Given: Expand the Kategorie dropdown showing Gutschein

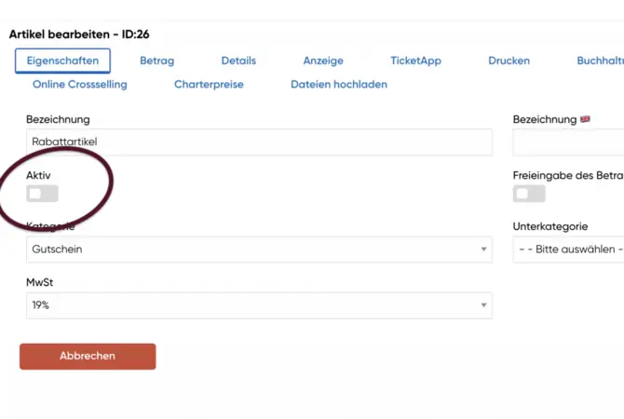Looking at the screenshot, I should (259, 250).
